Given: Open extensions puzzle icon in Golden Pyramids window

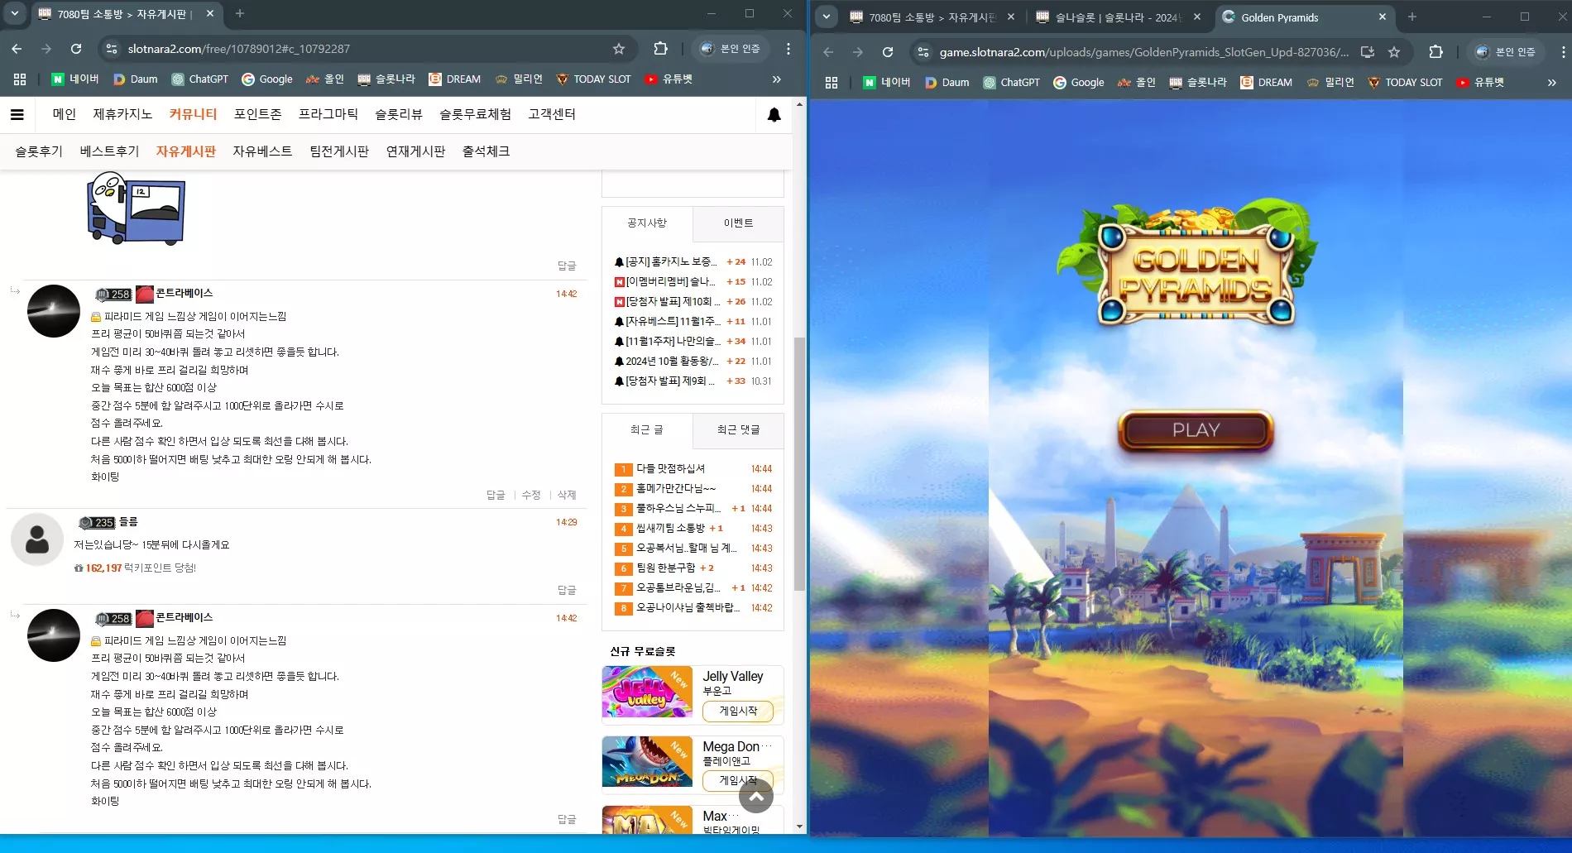Looking at the screenshot, I should tap(1435, 52).
